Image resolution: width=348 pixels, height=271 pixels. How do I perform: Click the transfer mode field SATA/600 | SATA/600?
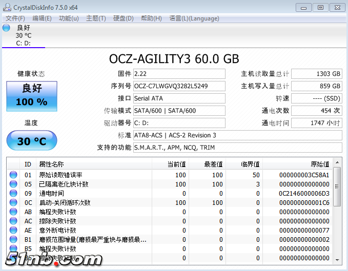[179, 111]
